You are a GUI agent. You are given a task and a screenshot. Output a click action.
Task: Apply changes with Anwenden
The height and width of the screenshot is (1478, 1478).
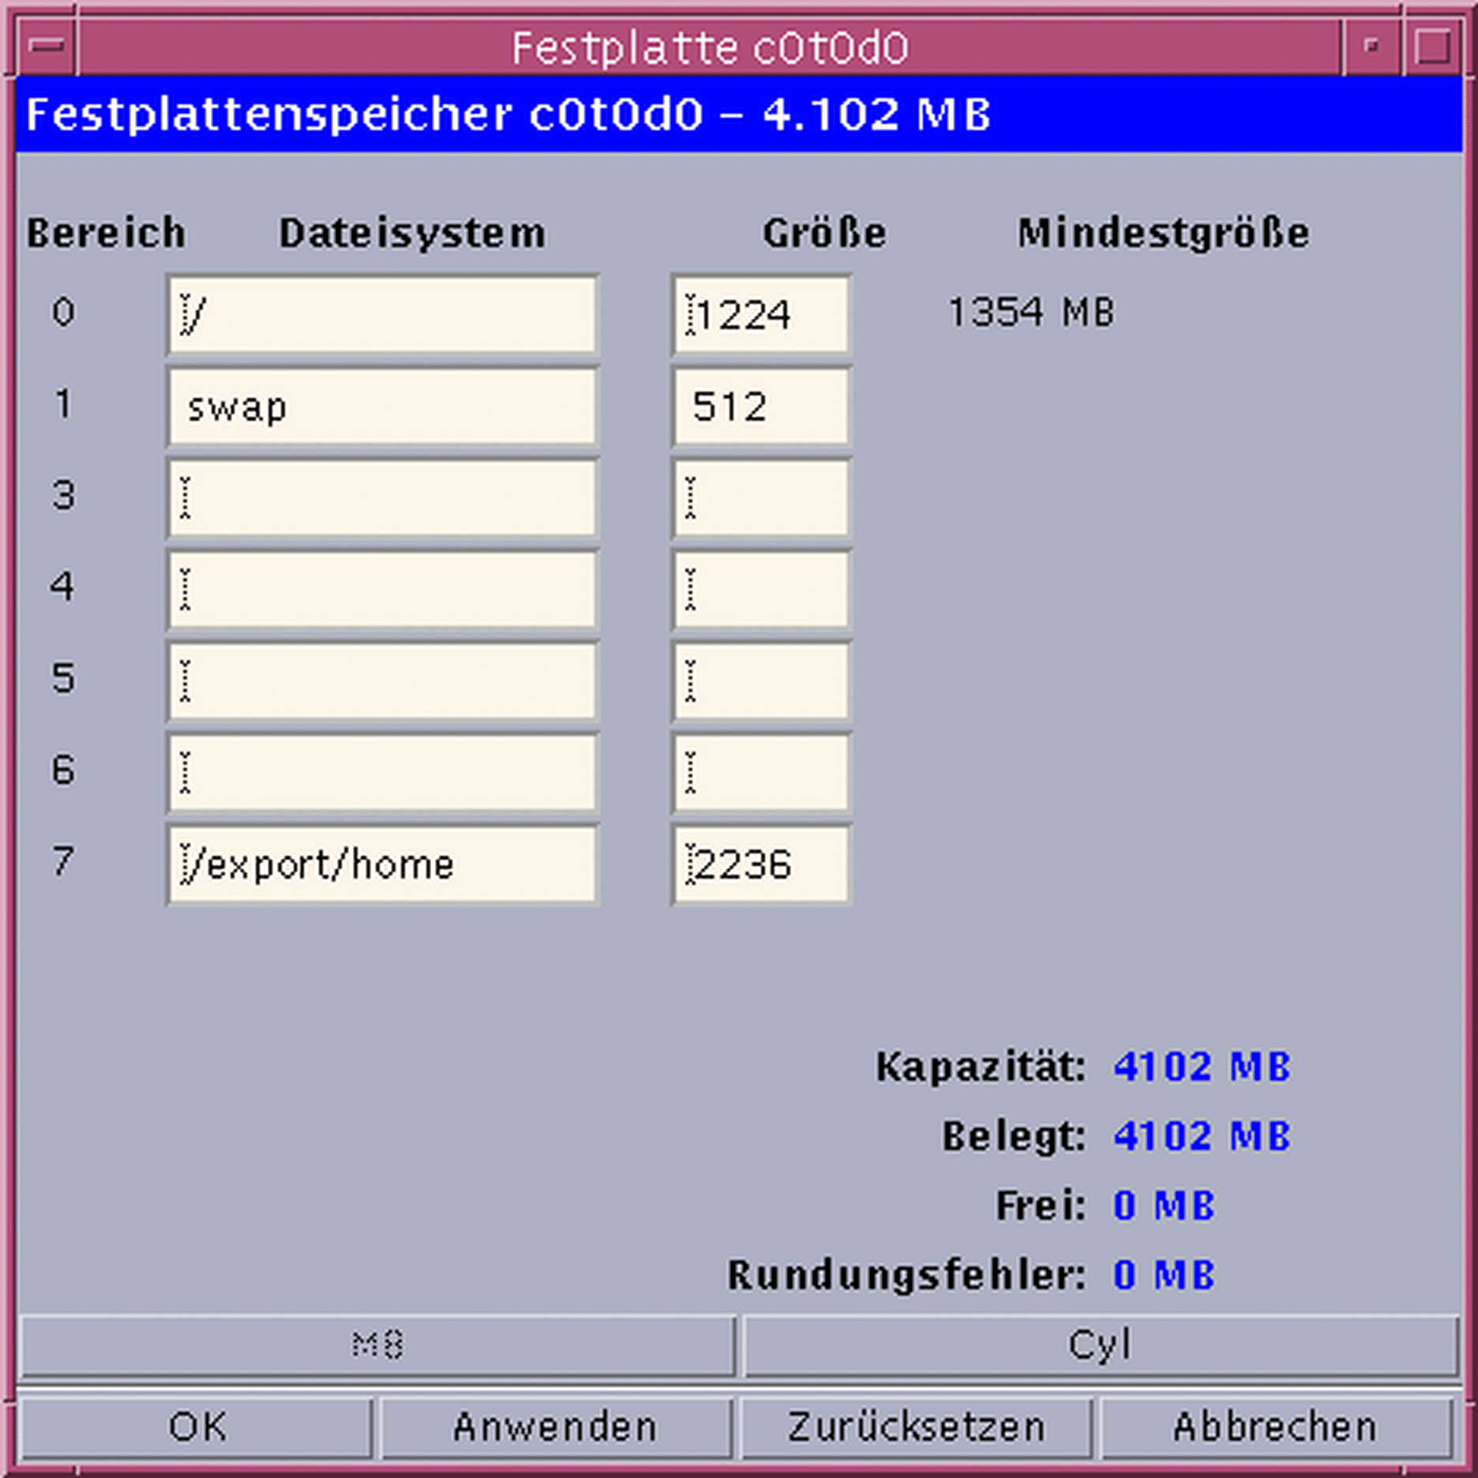coord(555,1427)
